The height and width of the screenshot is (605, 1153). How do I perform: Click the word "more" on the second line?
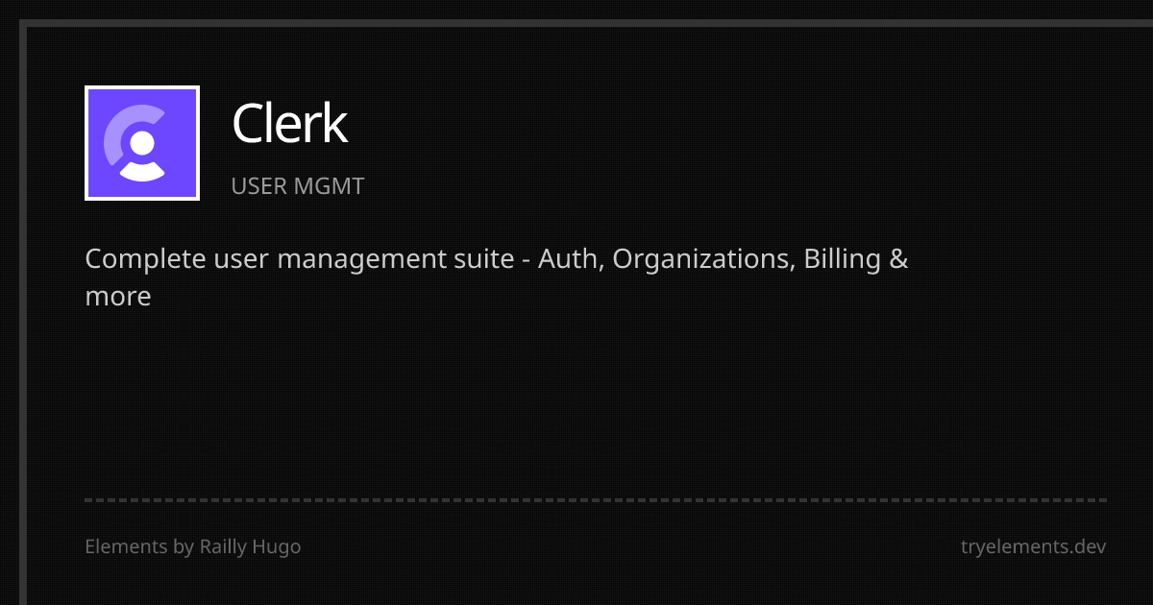coord(118,297)
